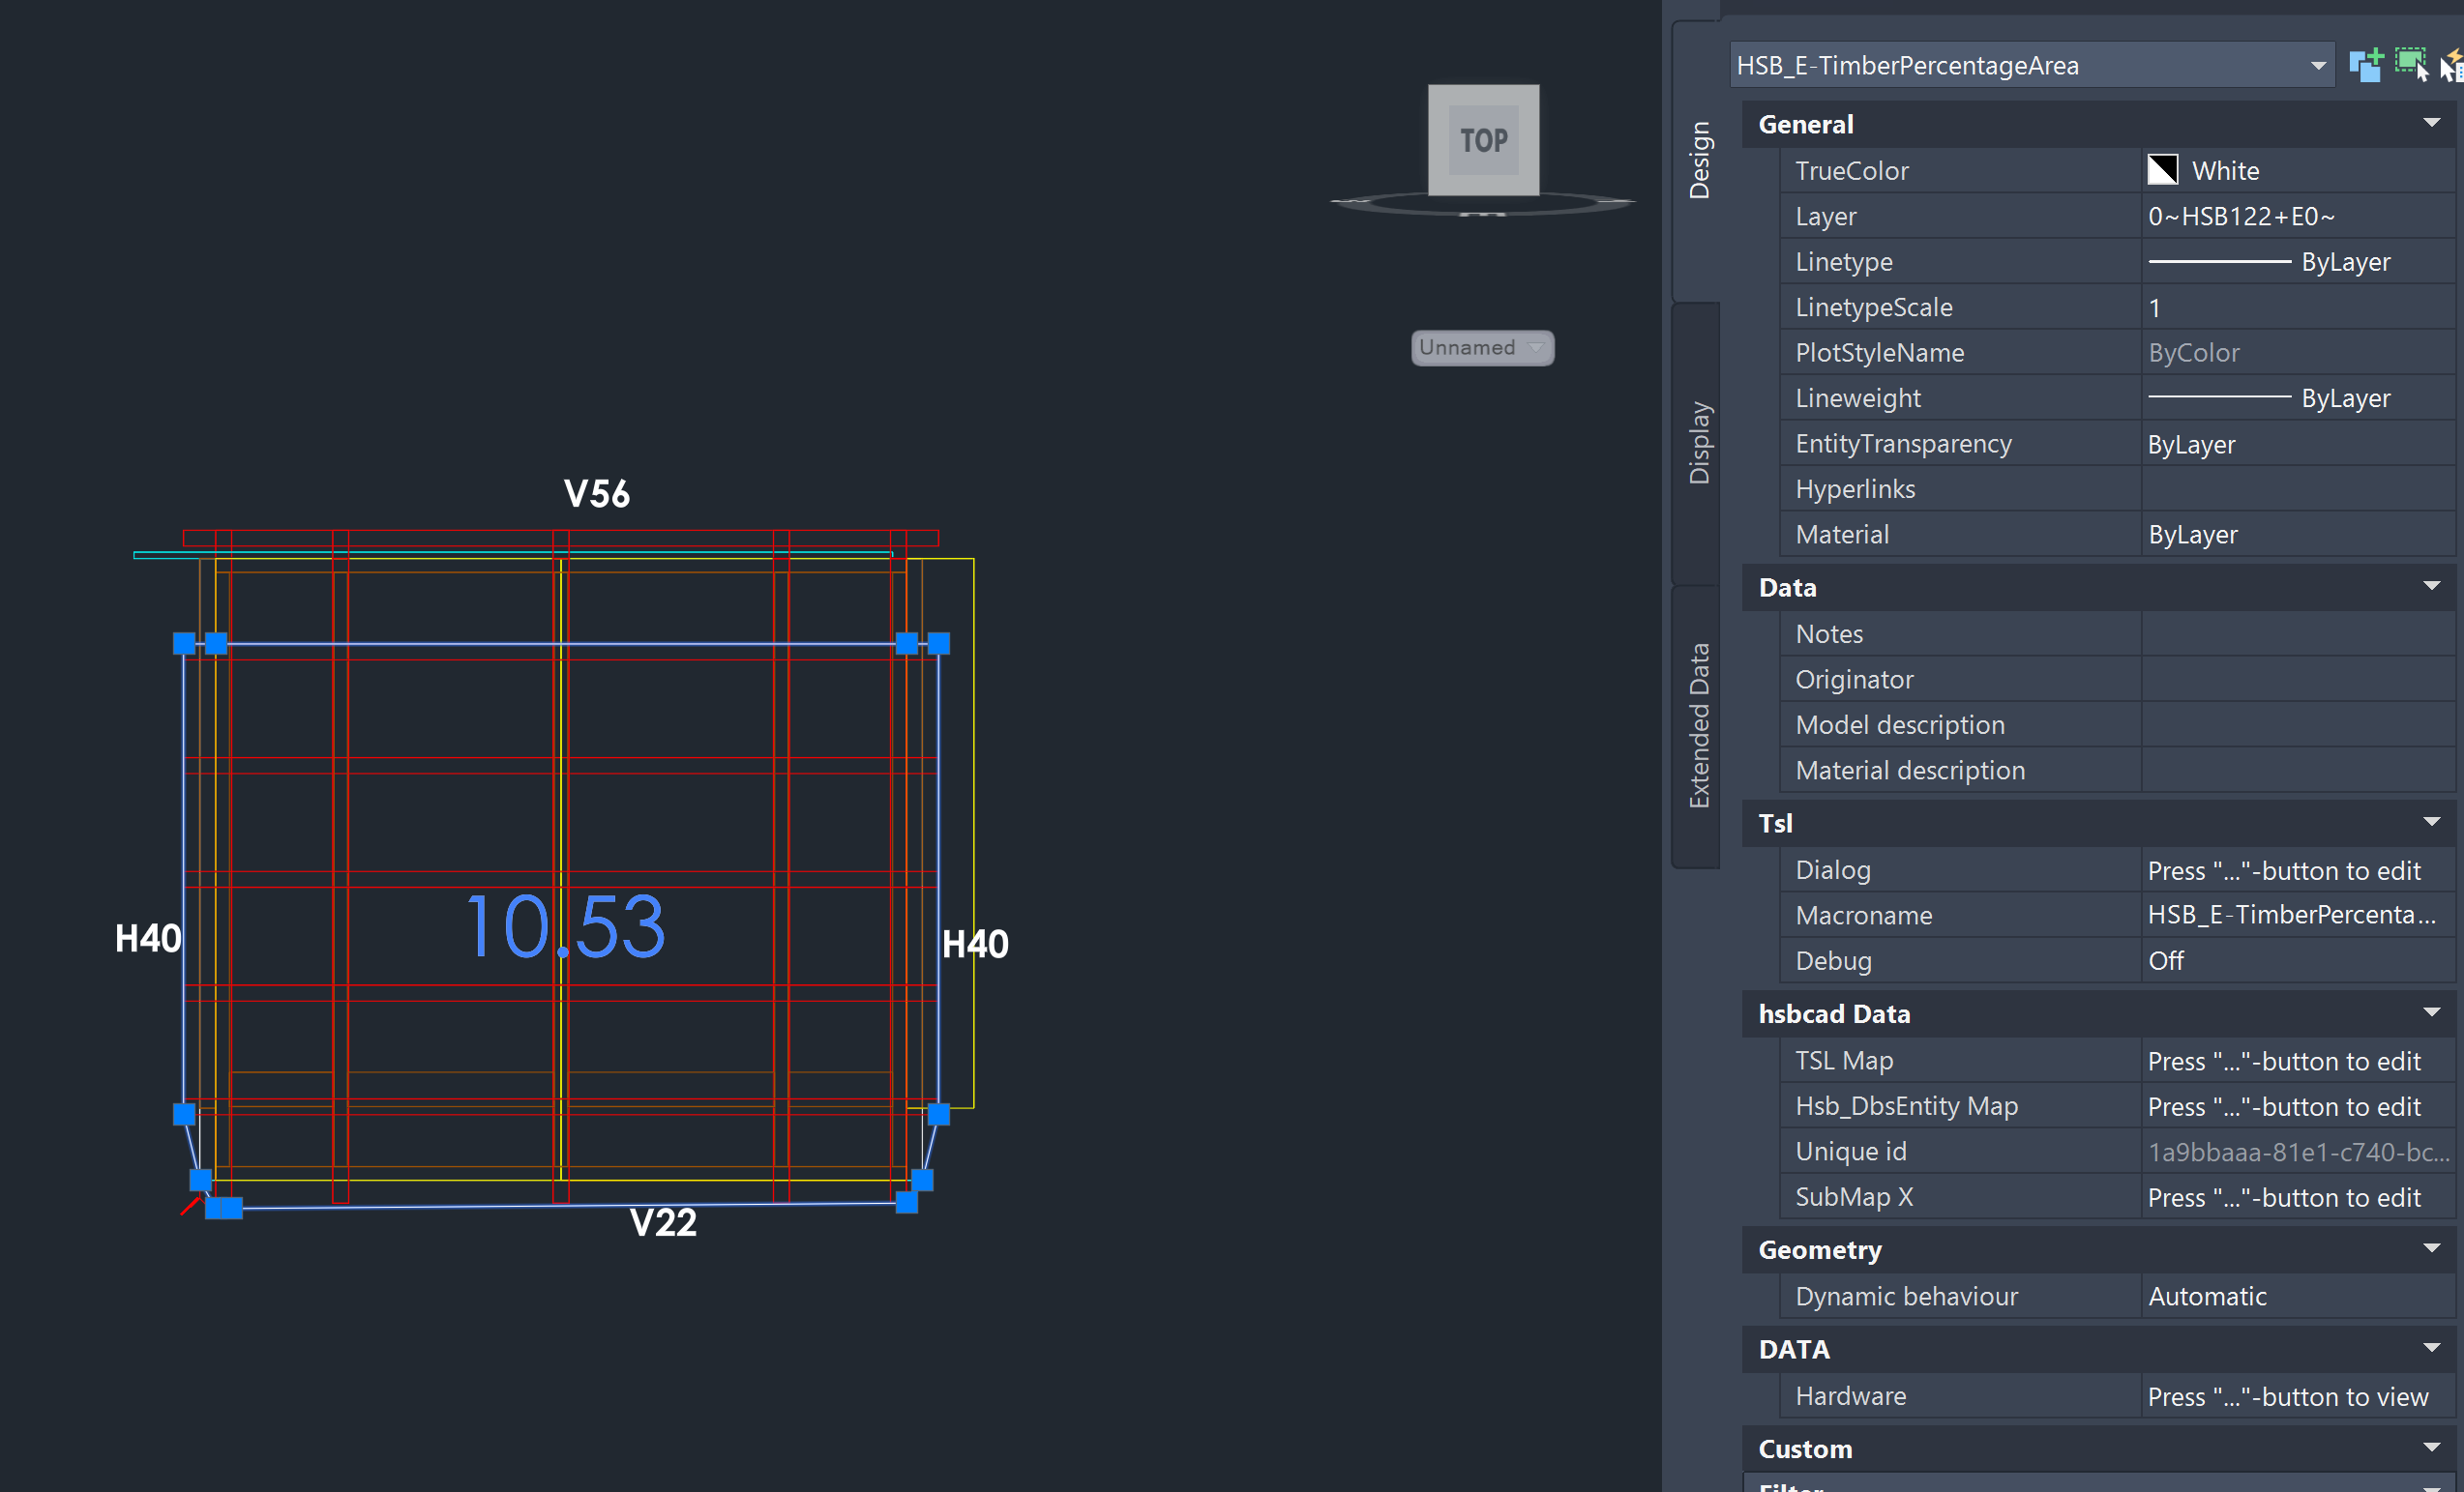This screenshot has width=2464, height=1492.
Task: Click the Quick Select icon
Action: pos(2452,67)
